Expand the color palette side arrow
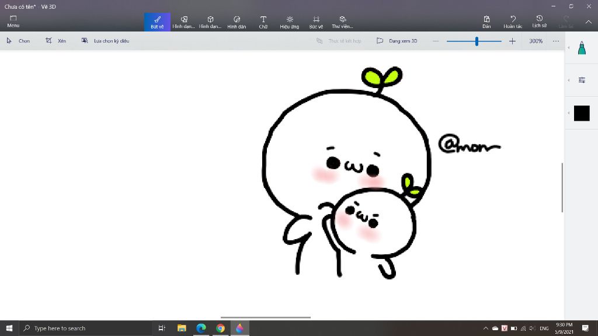The image size is (598, 336). pyautogui.click(x=569, y=113)
